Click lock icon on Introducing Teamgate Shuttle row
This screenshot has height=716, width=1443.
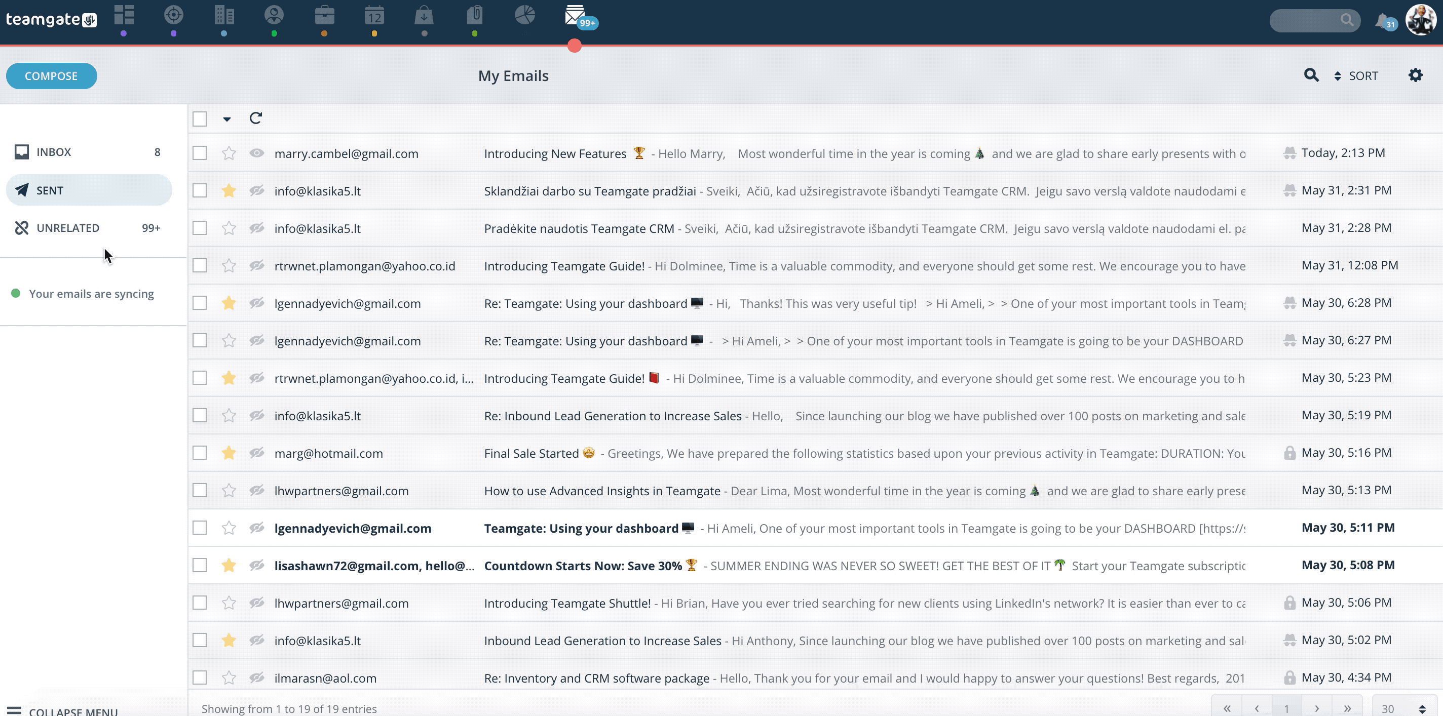point(1289,603)
